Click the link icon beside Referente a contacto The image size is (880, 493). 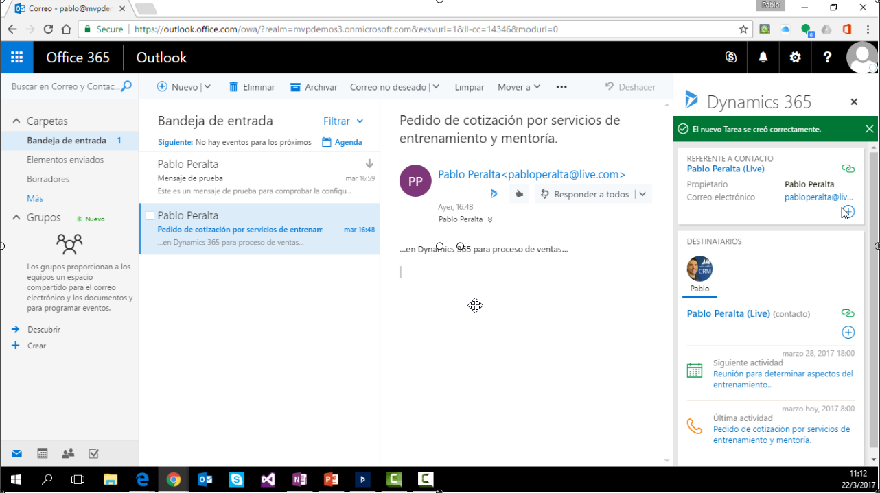tap(848, 169)
